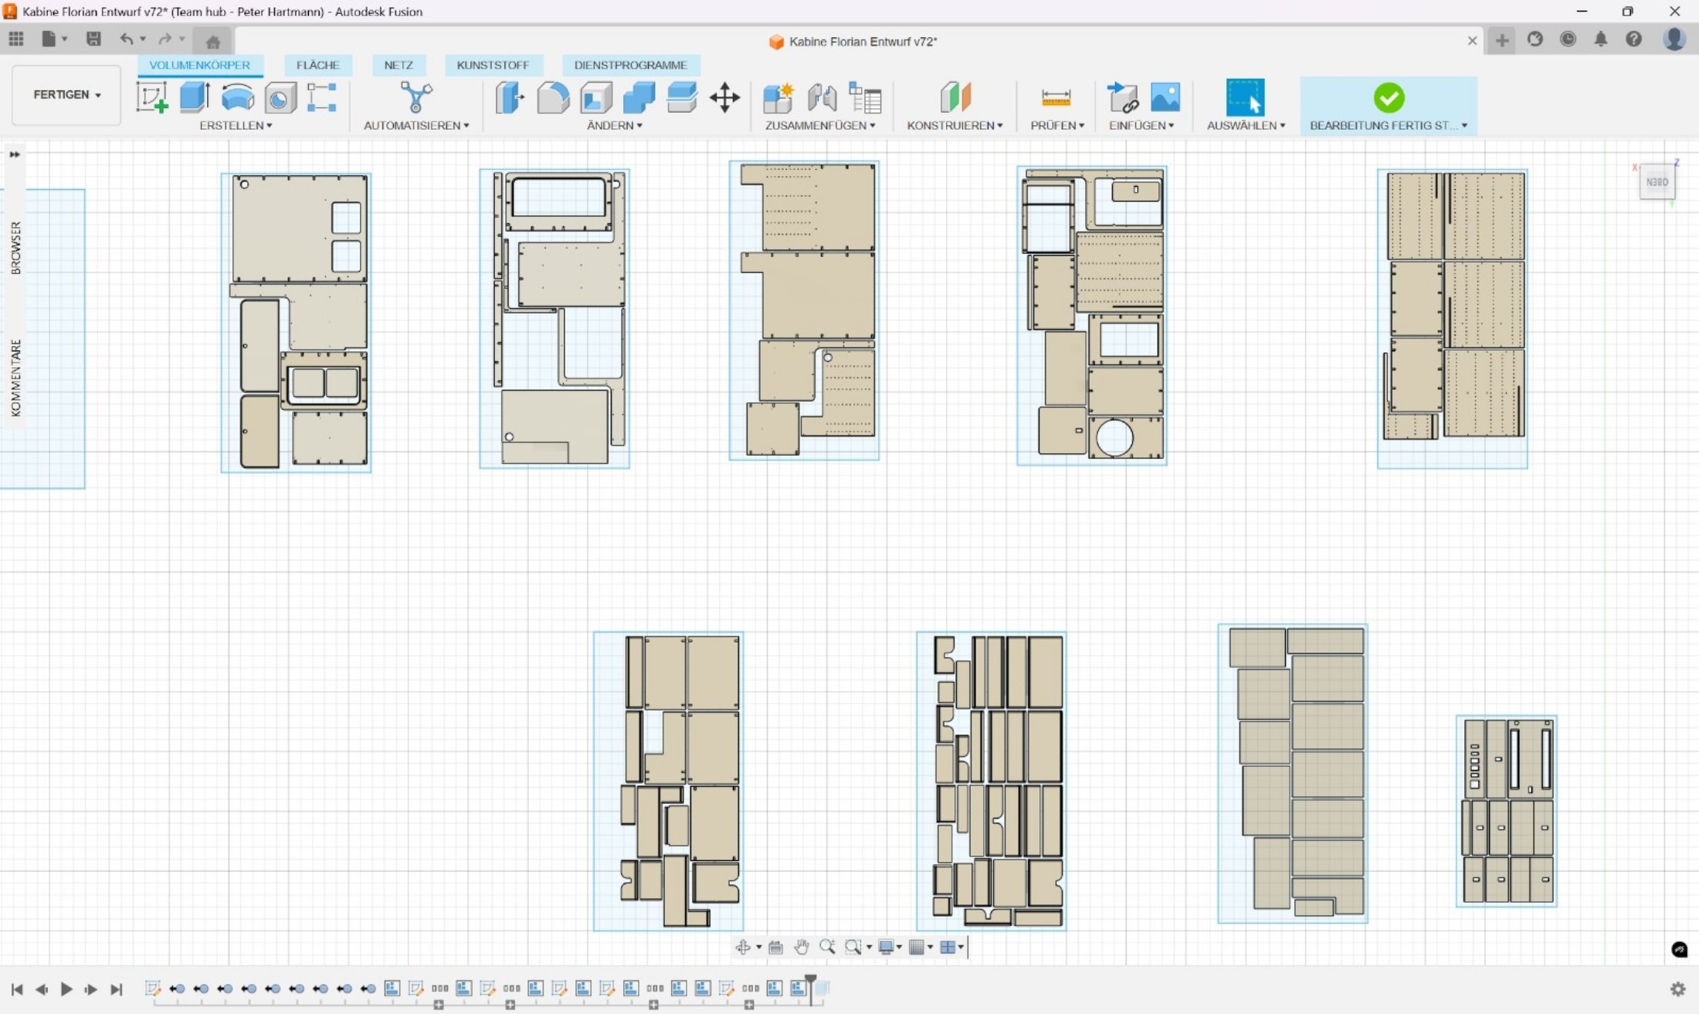This screenshot has width=1699, height=1014.
Task: Add a new design tab
Action: point(1502,40)
